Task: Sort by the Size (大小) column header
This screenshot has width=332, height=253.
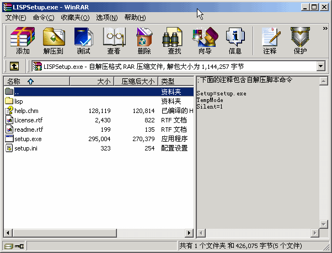Action: (x=92, y=81)
